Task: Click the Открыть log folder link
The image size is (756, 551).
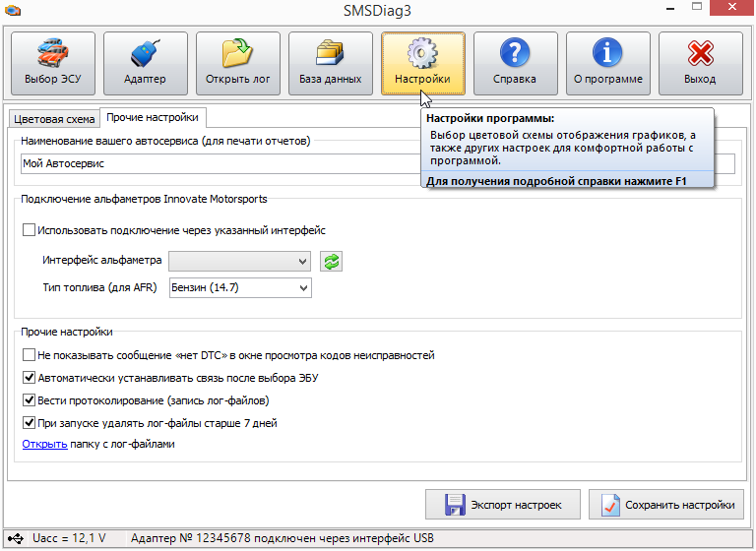Action: click(44, 444)
